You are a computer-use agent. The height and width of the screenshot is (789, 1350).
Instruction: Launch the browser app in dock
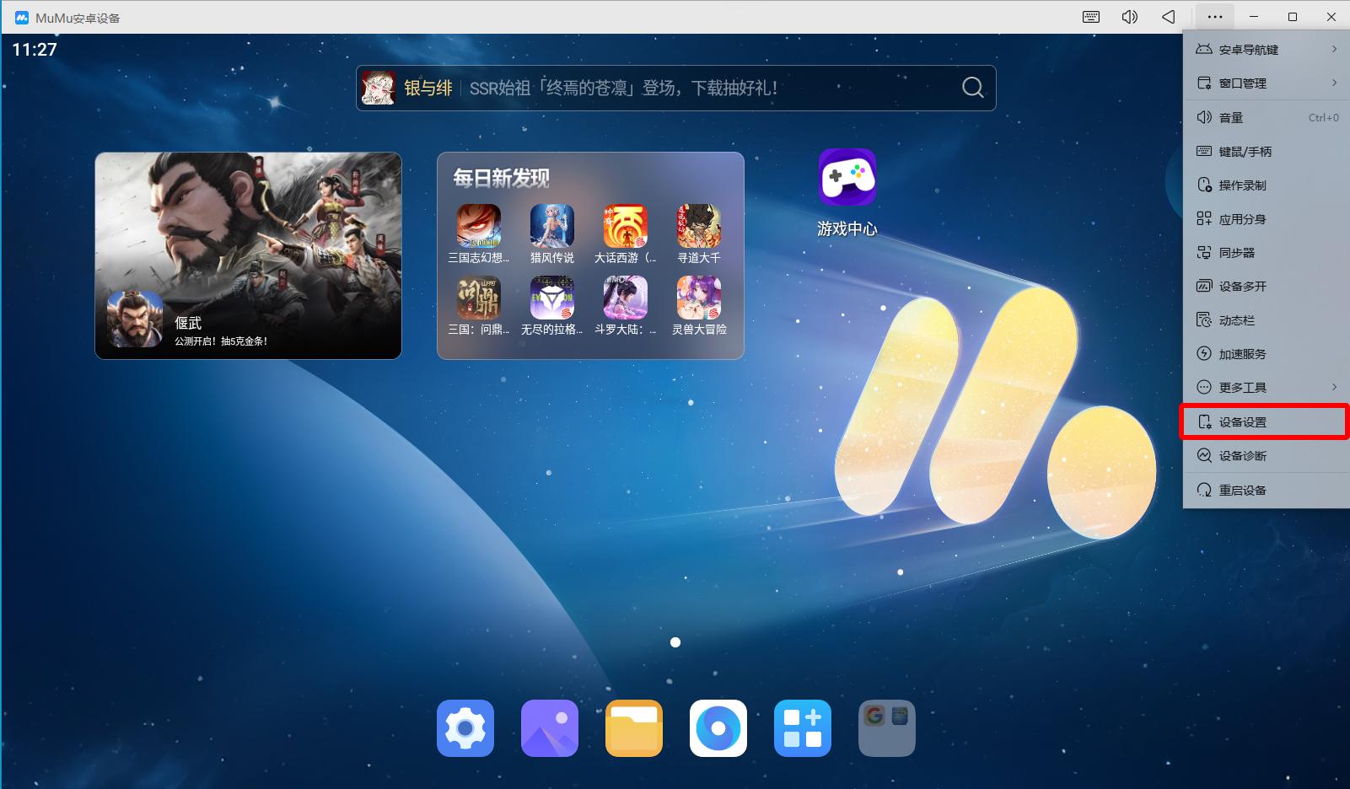(718, 728)
